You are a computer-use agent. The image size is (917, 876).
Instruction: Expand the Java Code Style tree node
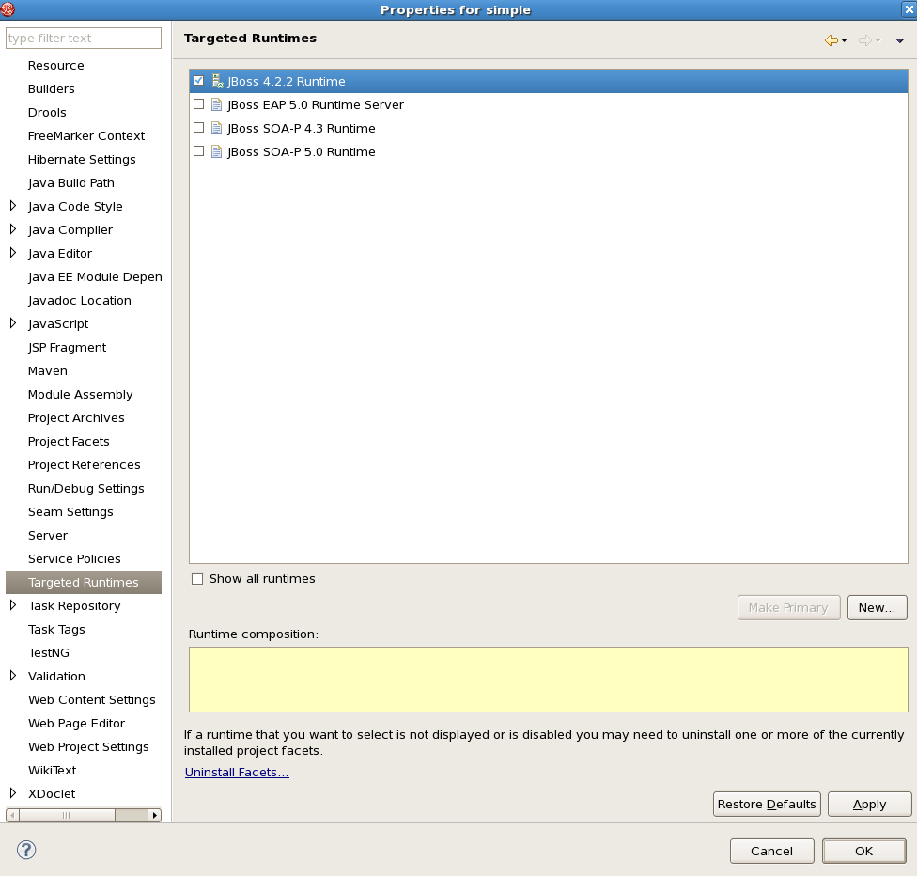pos(13,206)
